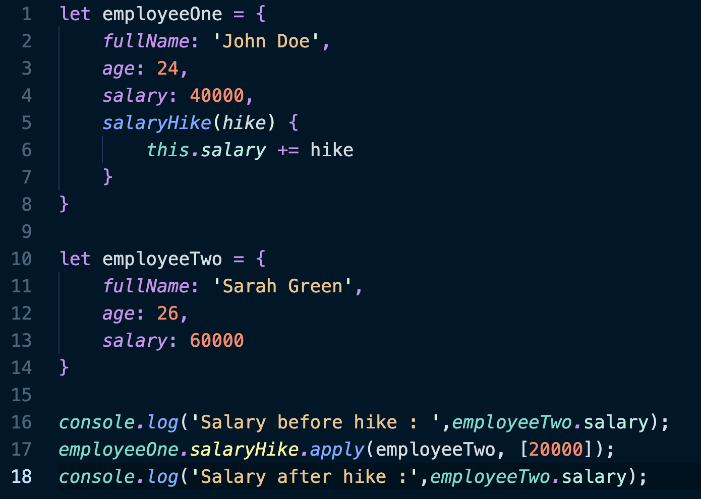Image resolution: width=701 pixels, height=499 pixels.
Task: Click the apply method call on line 17
Action: point(336,450)
